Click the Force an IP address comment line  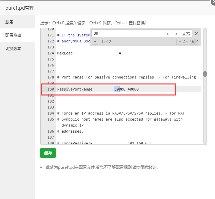coord(122,113)
